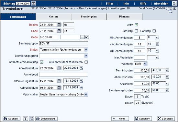Click the Speichern button
This screenshot has height=122, width=178.
pyautogui.click(x=143, y=118)
